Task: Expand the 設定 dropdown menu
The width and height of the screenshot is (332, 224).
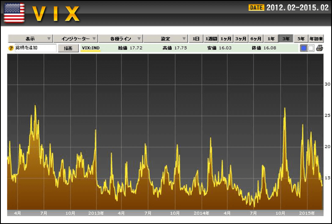Action: 166,39
